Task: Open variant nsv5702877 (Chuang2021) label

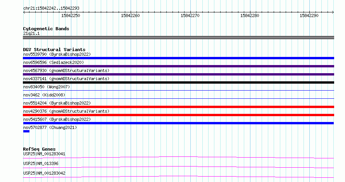Action: click(x=50, y=127)
